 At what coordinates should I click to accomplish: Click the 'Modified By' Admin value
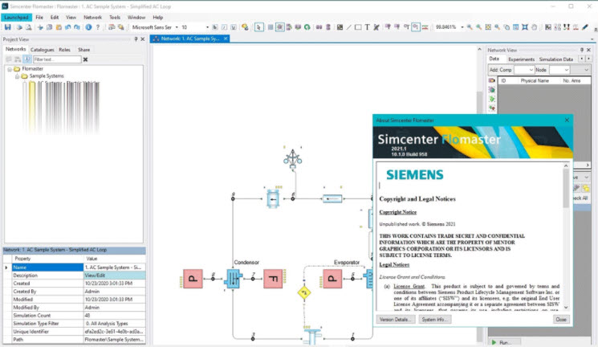tap(115, 308)
